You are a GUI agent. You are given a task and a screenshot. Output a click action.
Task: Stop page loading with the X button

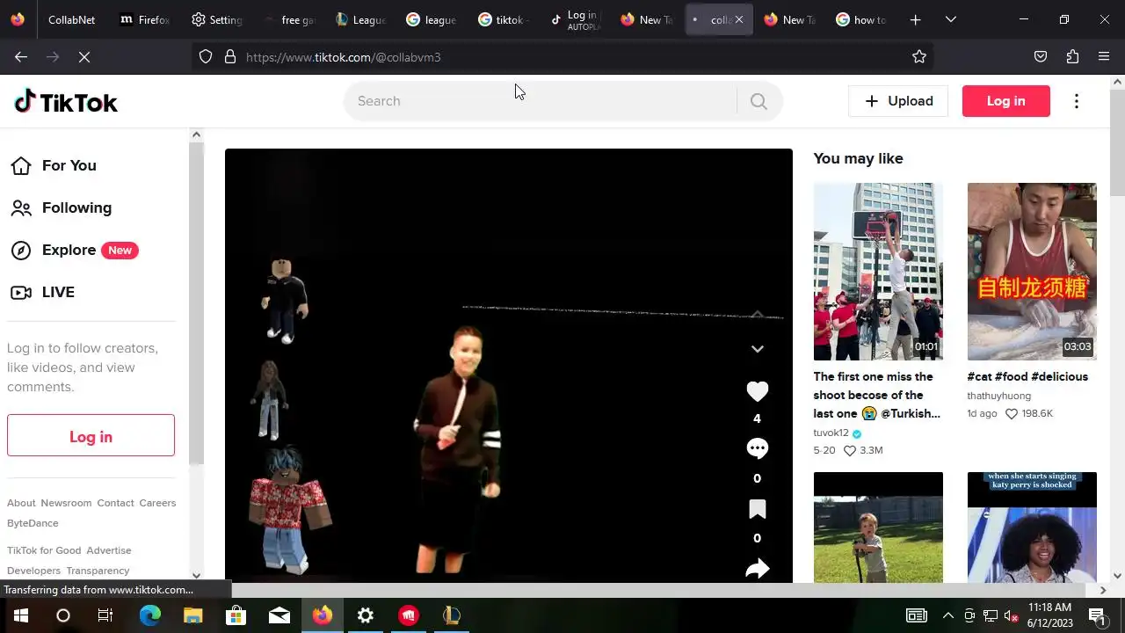tap(84, 57)
